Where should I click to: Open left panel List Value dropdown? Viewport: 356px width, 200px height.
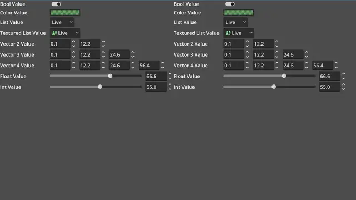click(62, 22)
